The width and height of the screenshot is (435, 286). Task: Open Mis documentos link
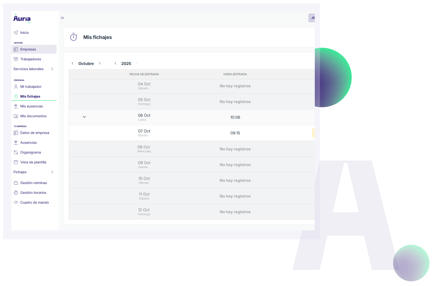click(34, 116)
